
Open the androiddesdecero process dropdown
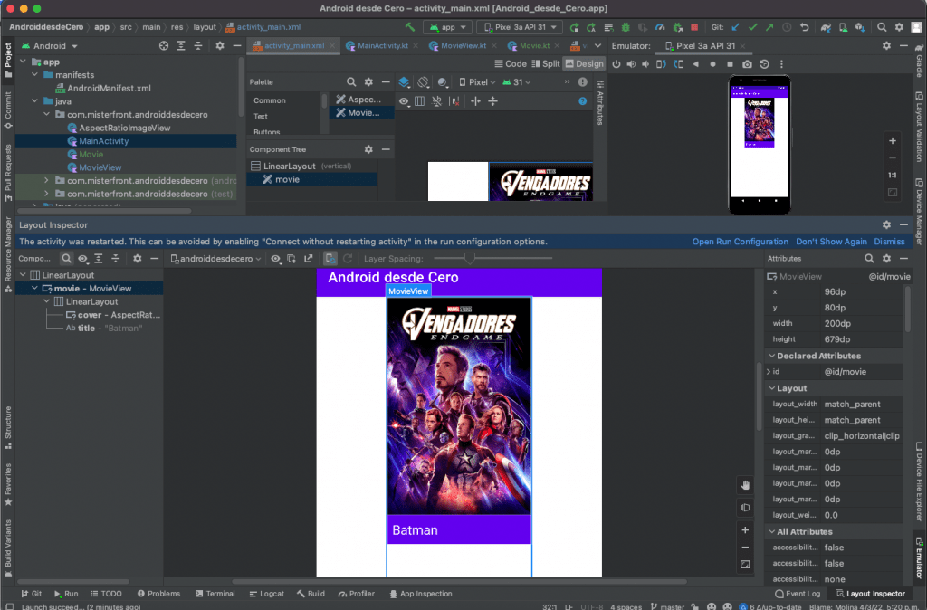pos(215,258)
